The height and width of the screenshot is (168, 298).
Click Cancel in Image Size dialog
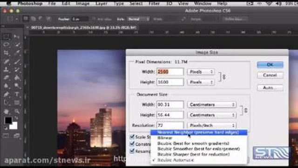[270, 75]
